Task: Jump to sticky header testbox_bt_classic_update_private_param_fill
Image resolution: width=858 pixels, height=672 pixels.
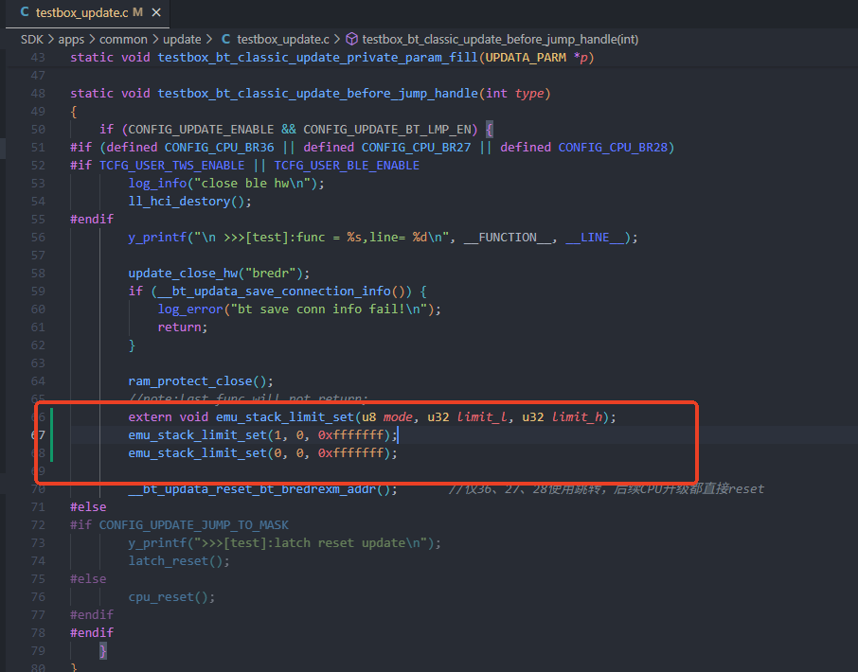Action: (x=317, y=58)
